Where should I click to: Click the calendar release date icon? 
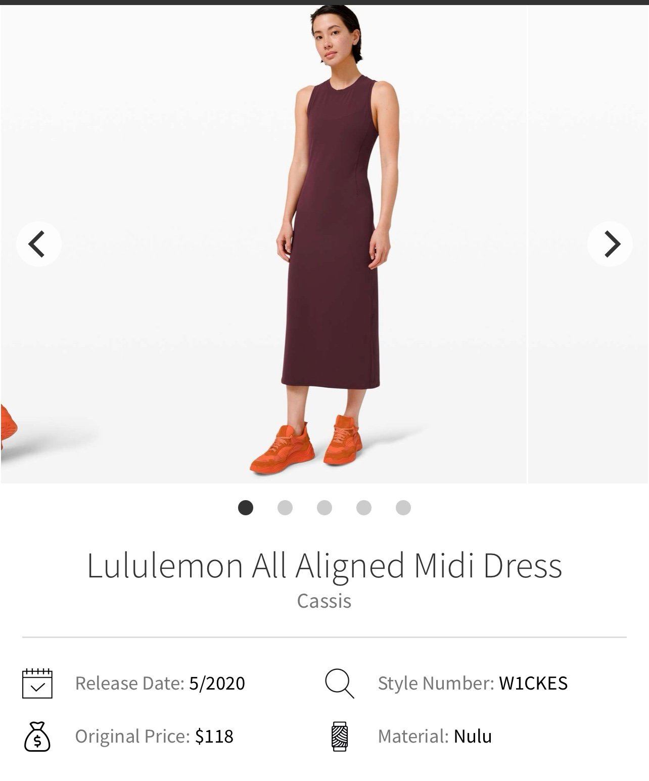click(x=37, y=684)
